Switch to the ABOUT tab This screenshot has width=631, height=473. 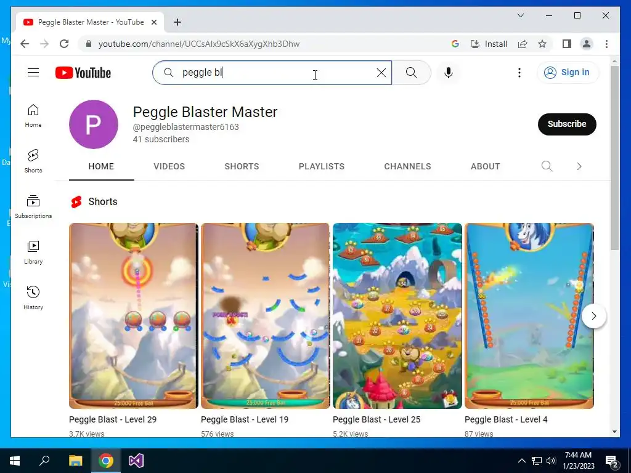pyautogui.click(x=486, y=166)
